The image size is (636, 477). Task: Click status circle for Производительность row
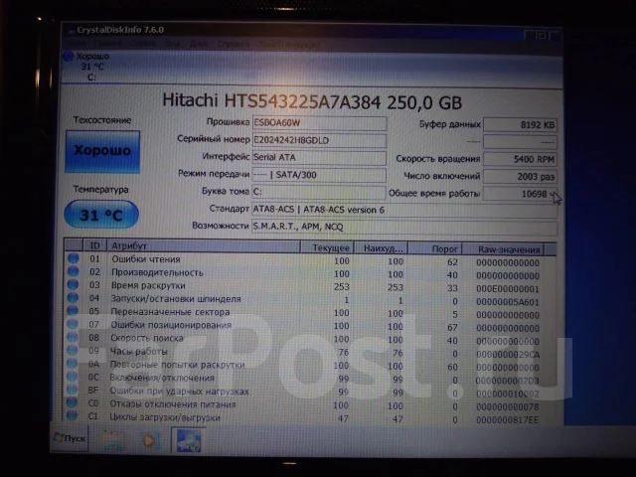pyautogui.click(x=73, y=271)
